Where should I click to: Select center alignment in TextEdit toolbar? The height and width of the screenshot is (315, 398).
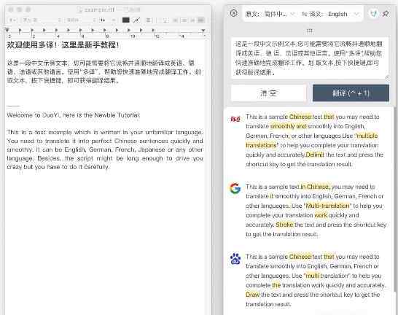(184, 20)
